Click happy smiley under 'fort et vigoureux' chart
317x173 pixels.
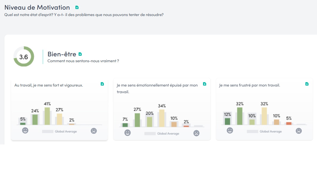tap(25, 131)
